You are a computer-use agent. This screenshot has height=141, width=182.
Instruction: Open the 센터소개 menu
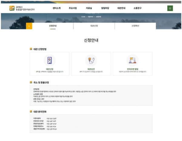(x=56, y=8)
